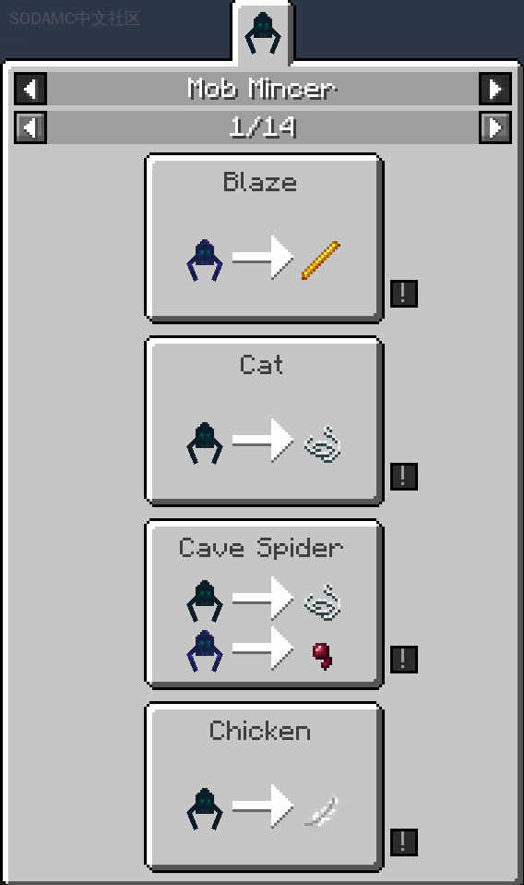Click the info exclamation button beside Chicken

(404, 843)
